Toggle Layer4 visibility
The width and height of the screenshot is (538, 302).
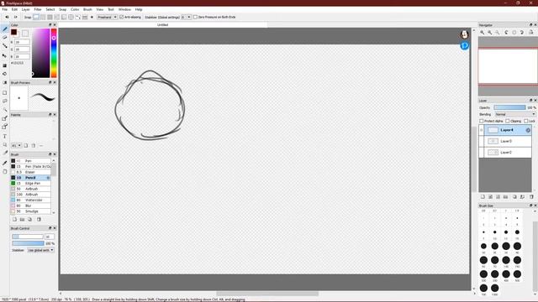(482, 130)
